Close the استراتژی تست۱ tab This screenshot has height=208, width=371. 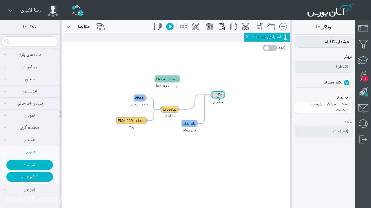pos(247,36)
